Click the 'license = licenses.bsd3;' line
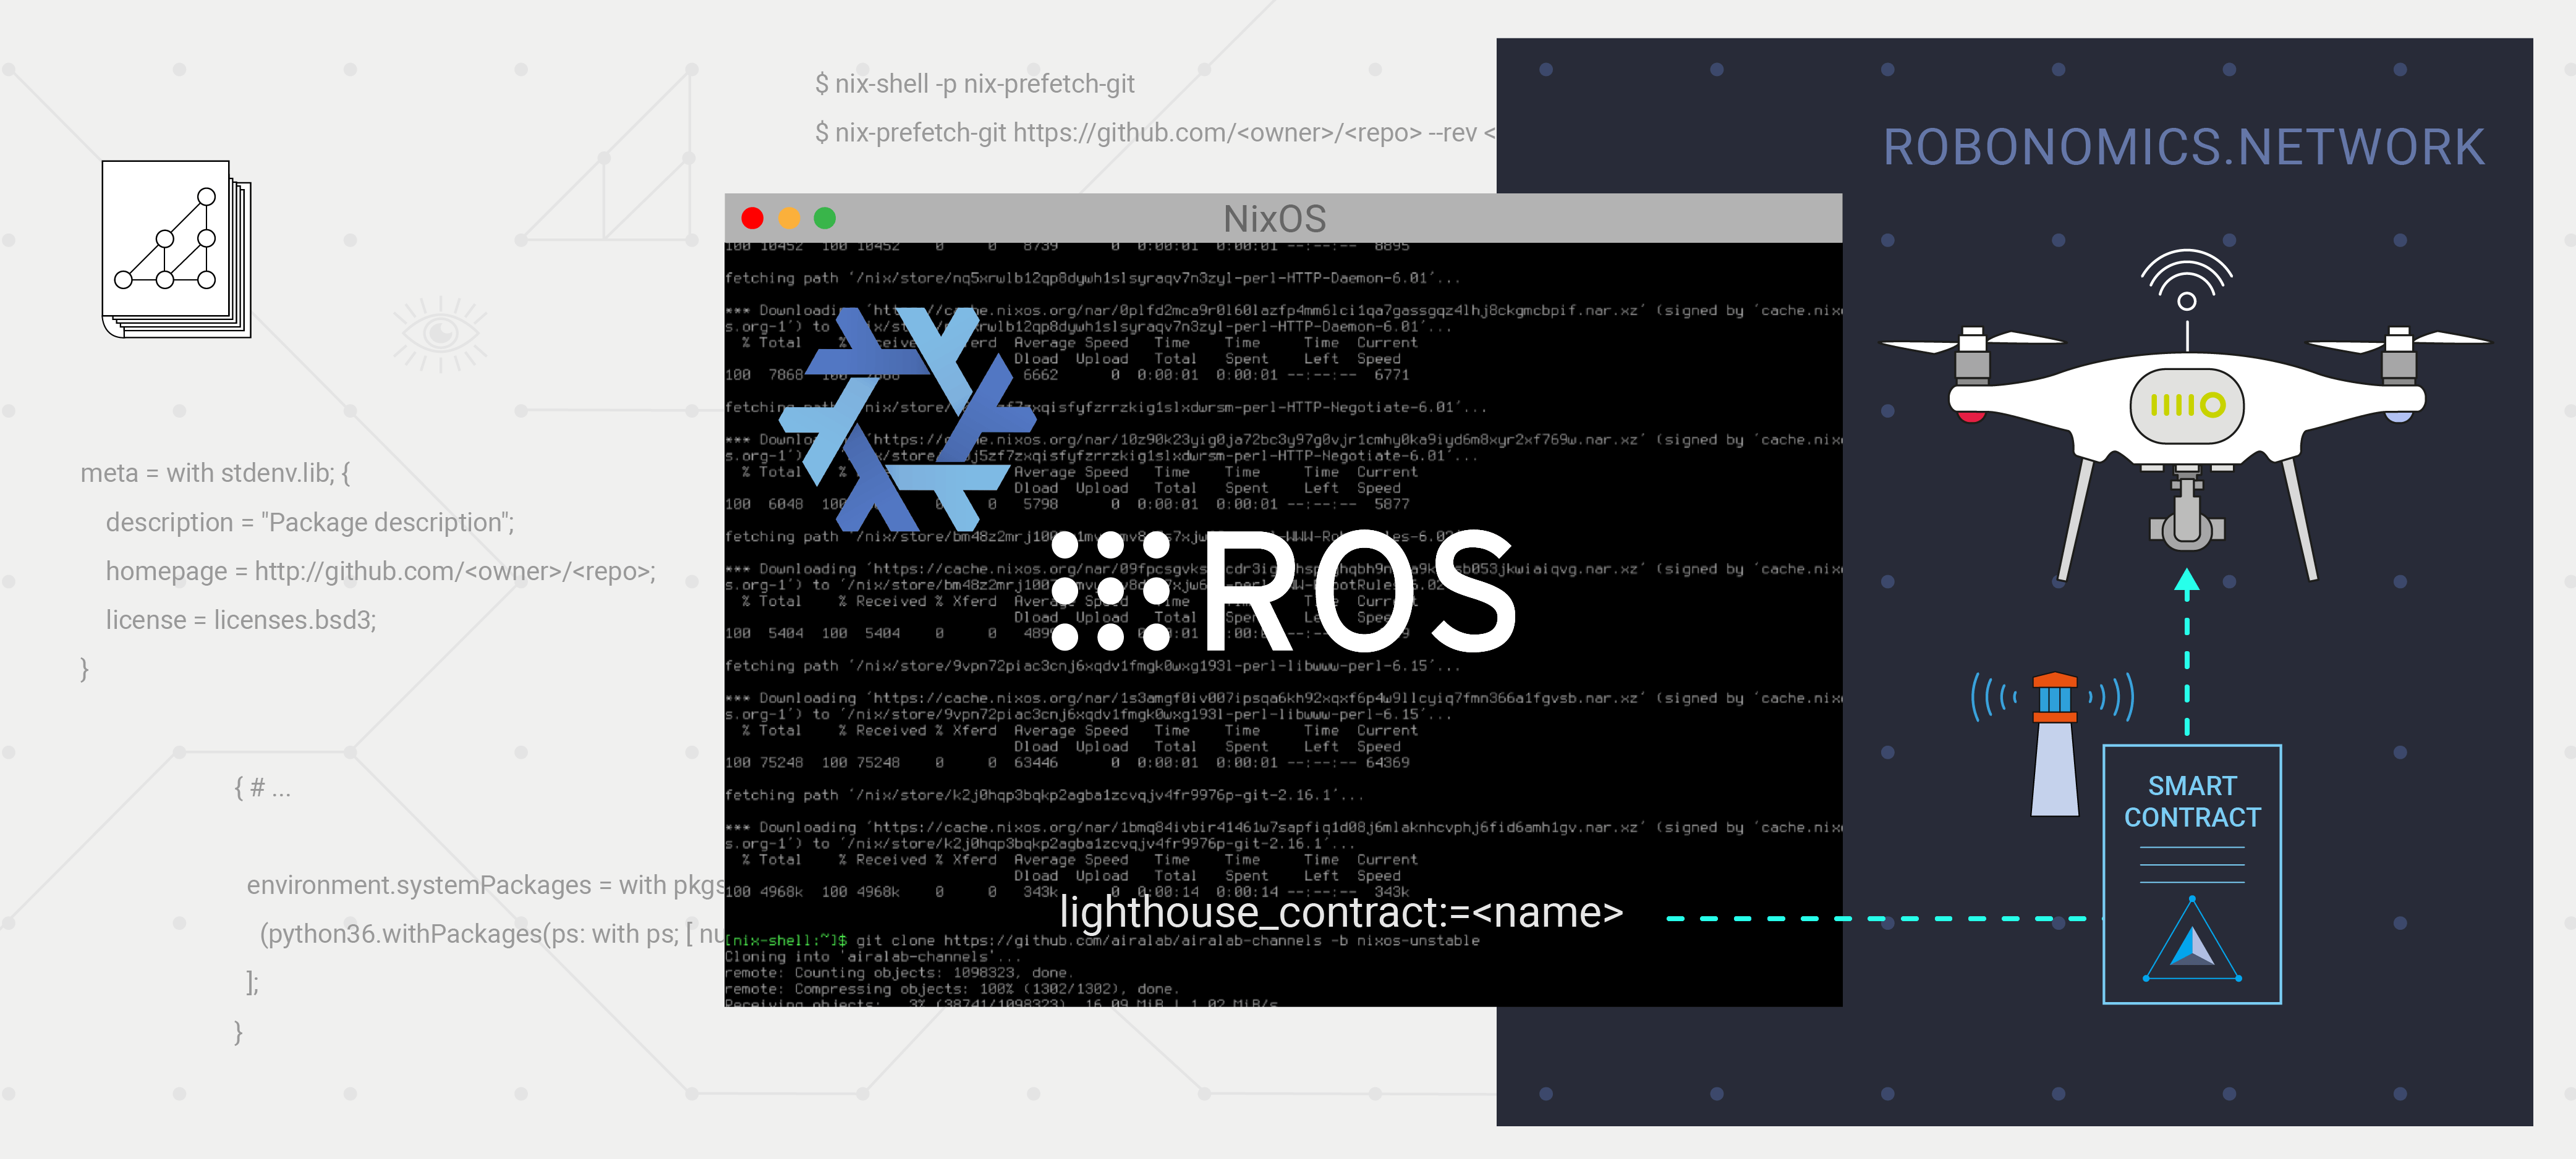This screenshot has width=2576, height=1159. tap(241, 620)
